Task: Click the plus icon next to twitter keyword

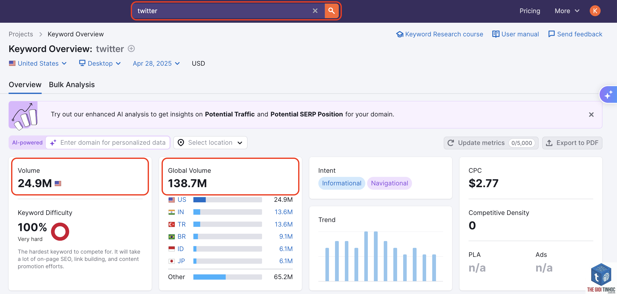Action: point(131,48)
